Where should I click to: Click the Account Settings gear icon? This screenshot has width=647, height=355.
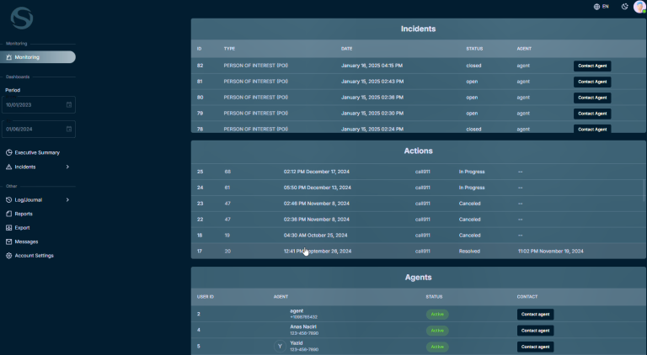(x=8, y=255)
